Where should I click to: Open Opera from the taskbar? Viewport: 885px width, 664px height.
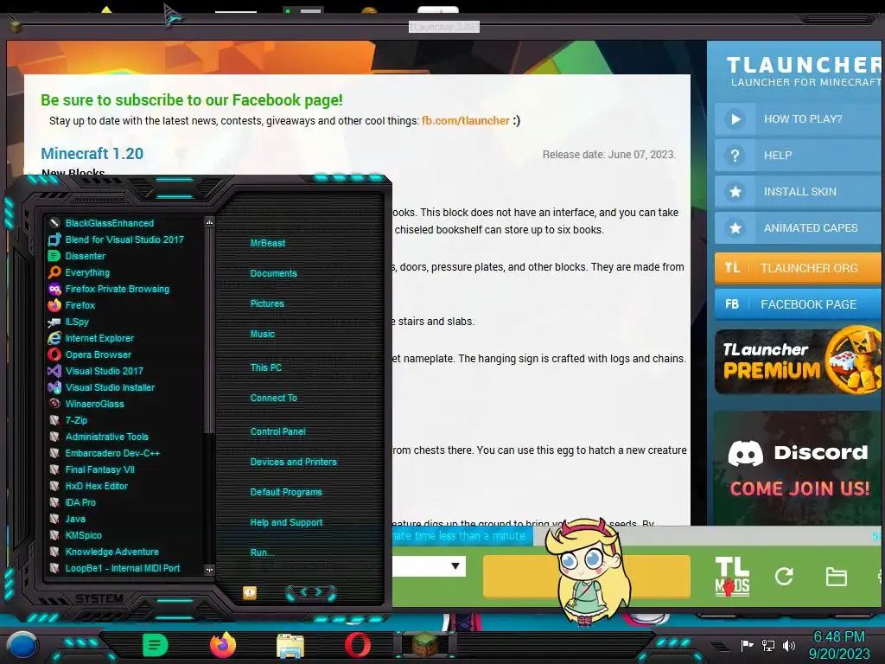click(358, 645)
